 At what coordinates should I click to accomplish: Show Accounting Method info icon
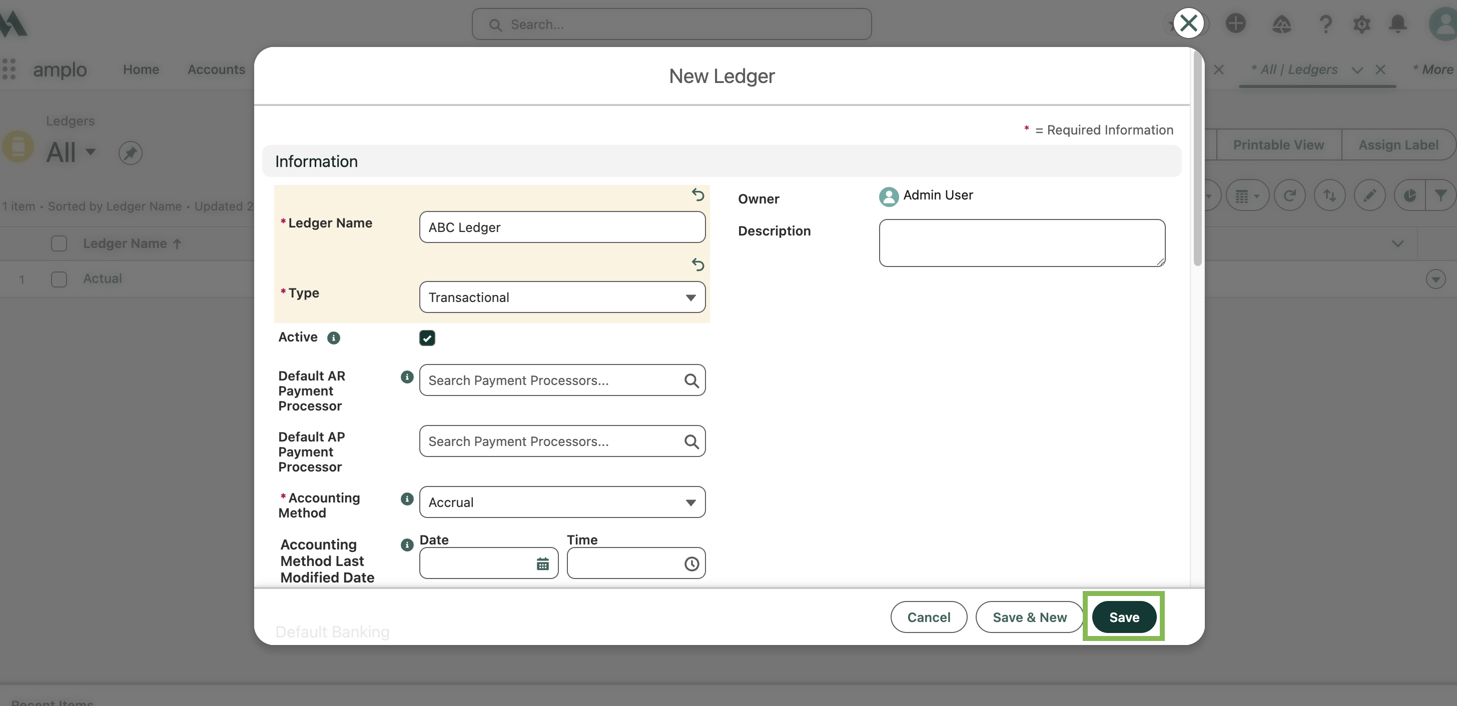click(x=407, y=498)
